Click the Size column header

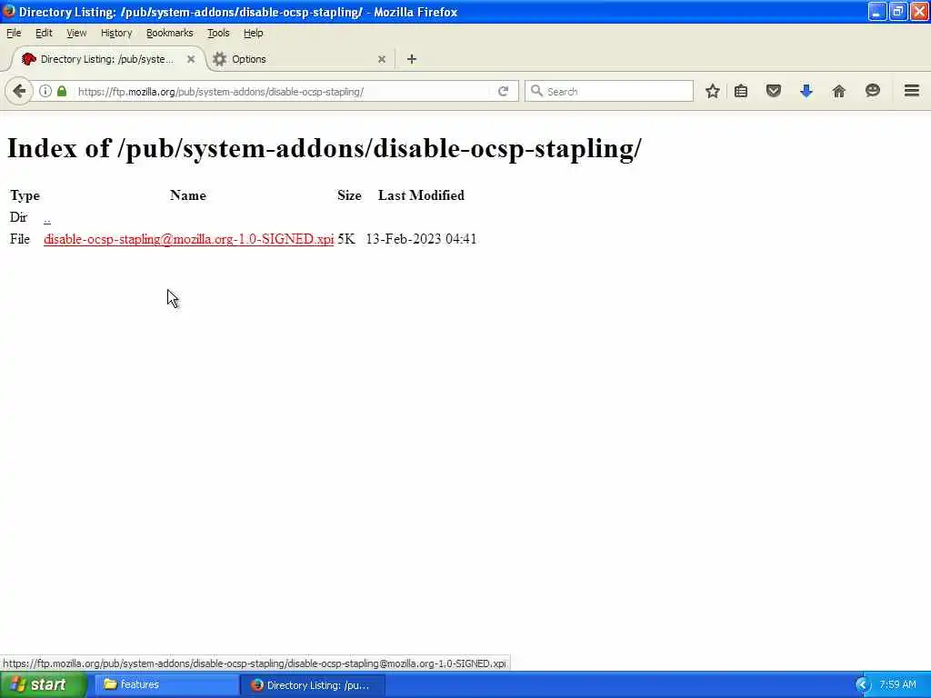[x=349, y=195]
